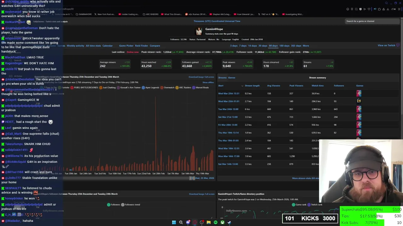Image resolution: width=403 pixels, height=226 pixels.
Task: Open stream Tue Mar 24th 13:00
Action: [228, 109]
